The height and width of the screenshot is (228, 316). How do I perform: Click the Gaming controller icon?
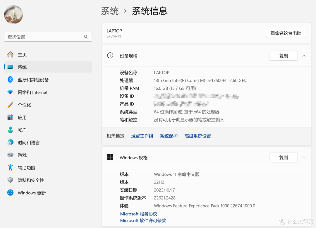pyautogui.click(x=10, y=155)
